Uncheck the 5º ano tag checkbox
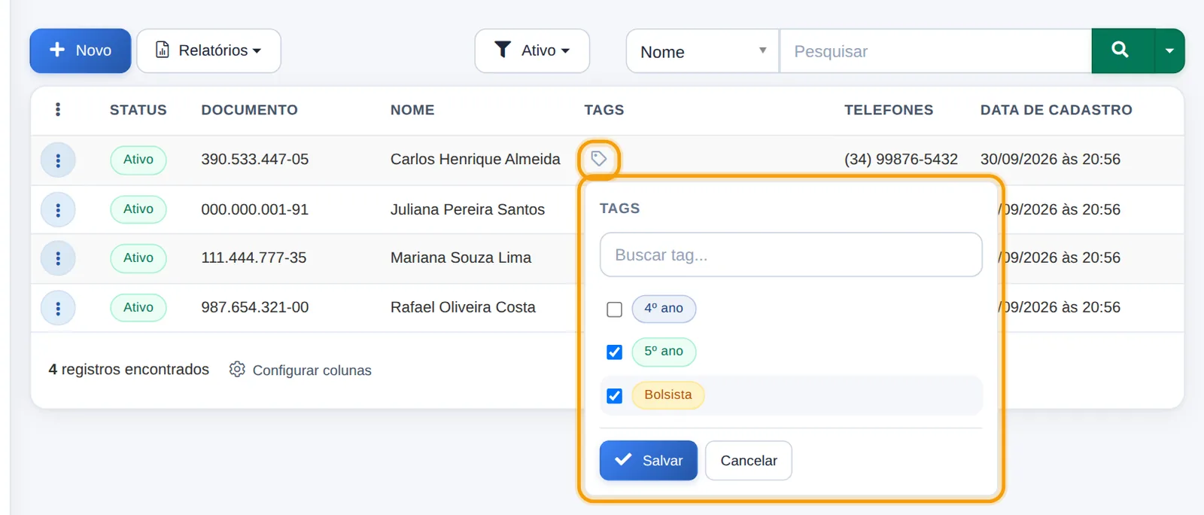The height and width of the screenshot is (515, 1204). pyautogui.click(x=614, y=352)
